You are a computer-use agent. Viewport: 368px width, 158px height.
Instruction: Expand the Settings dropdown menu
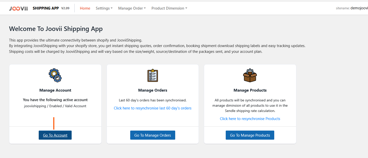[104, 8]
